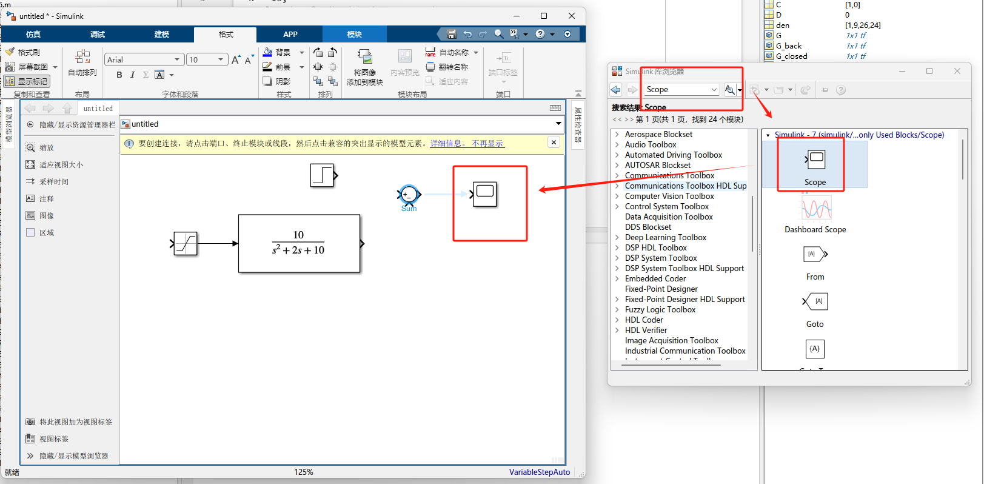
Task: Open the Arial font family dropdown
Action: 177,59
